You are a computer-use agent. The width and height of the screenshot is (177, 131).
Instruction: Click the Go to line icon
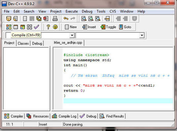107,18
